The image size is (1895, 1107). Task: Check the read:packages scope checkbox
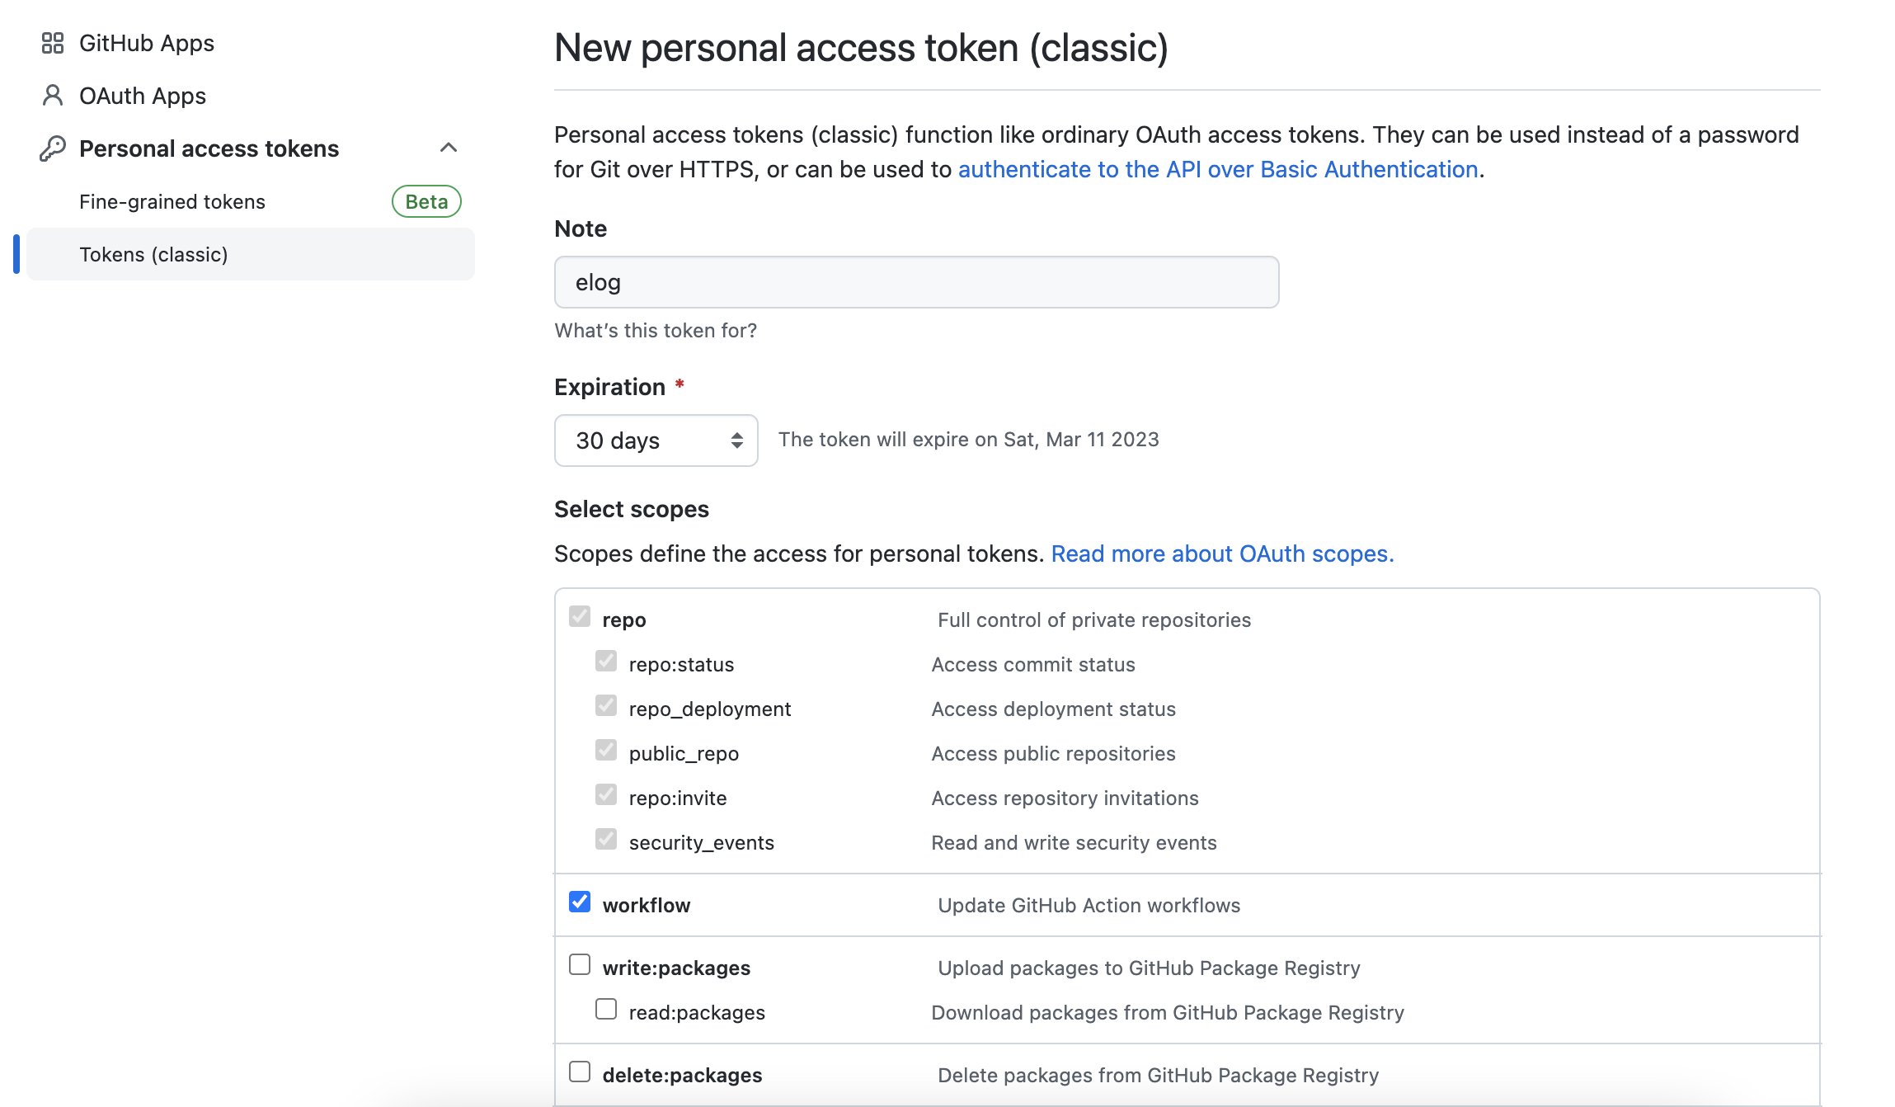click(x=606, y=1009)
